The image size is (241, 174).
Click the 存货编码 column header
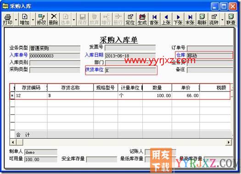tap(31, 88)
